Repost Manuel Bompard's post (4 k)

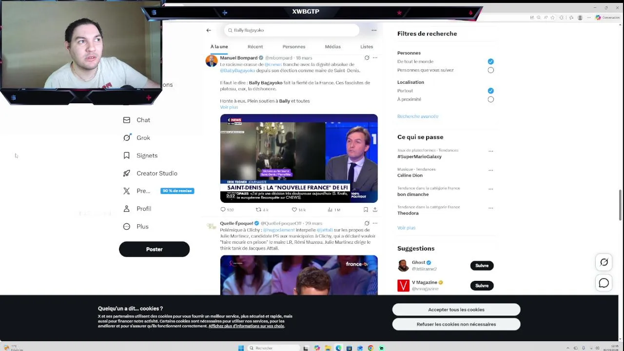(262, 210)
